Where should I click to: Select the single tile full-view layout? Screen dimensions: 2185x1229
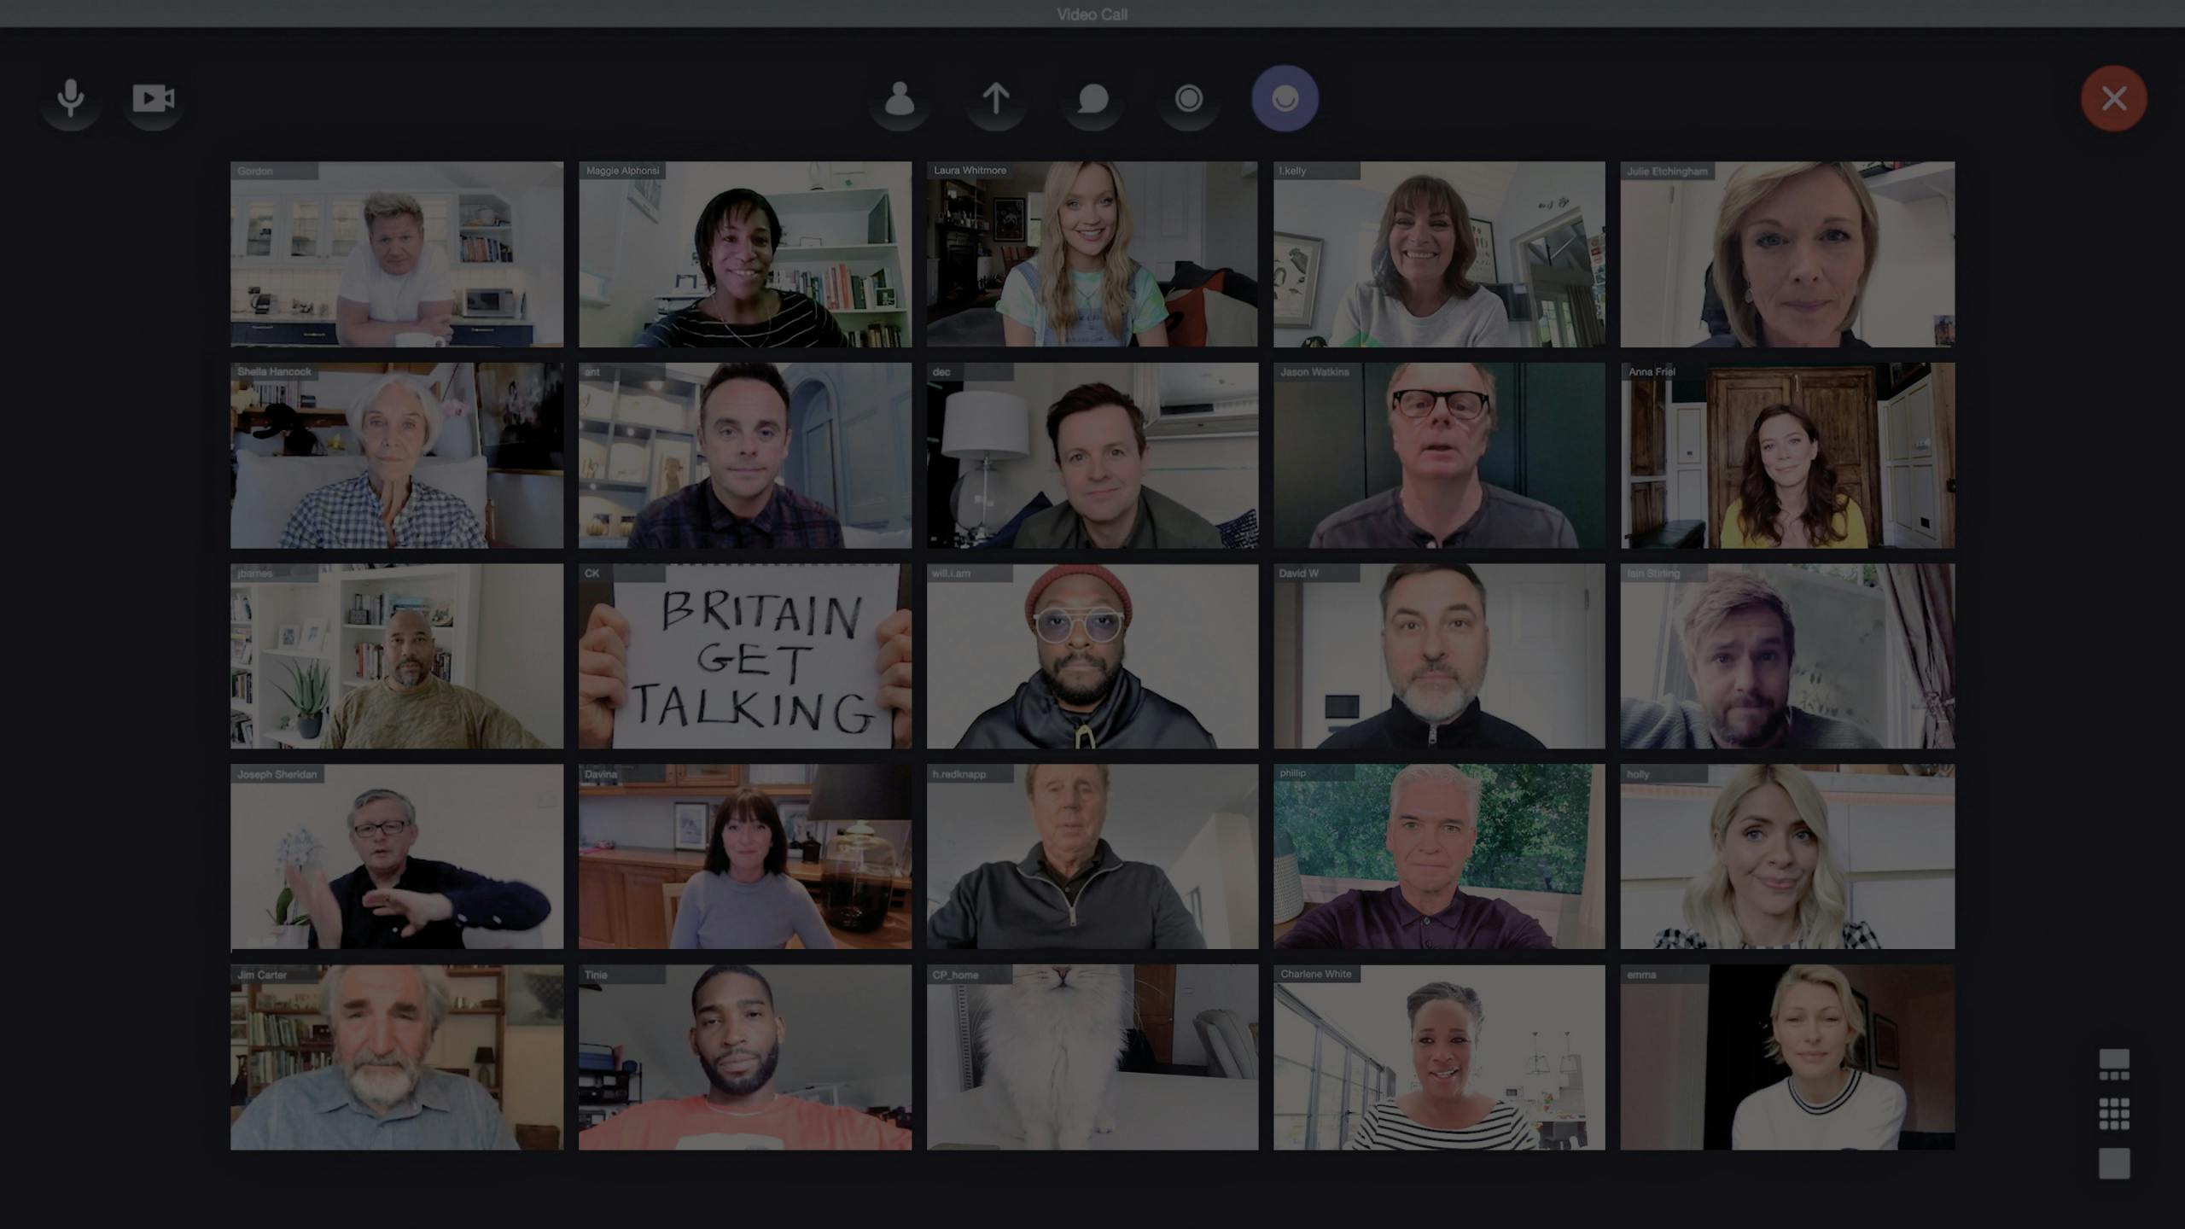click(2113, 1163)
